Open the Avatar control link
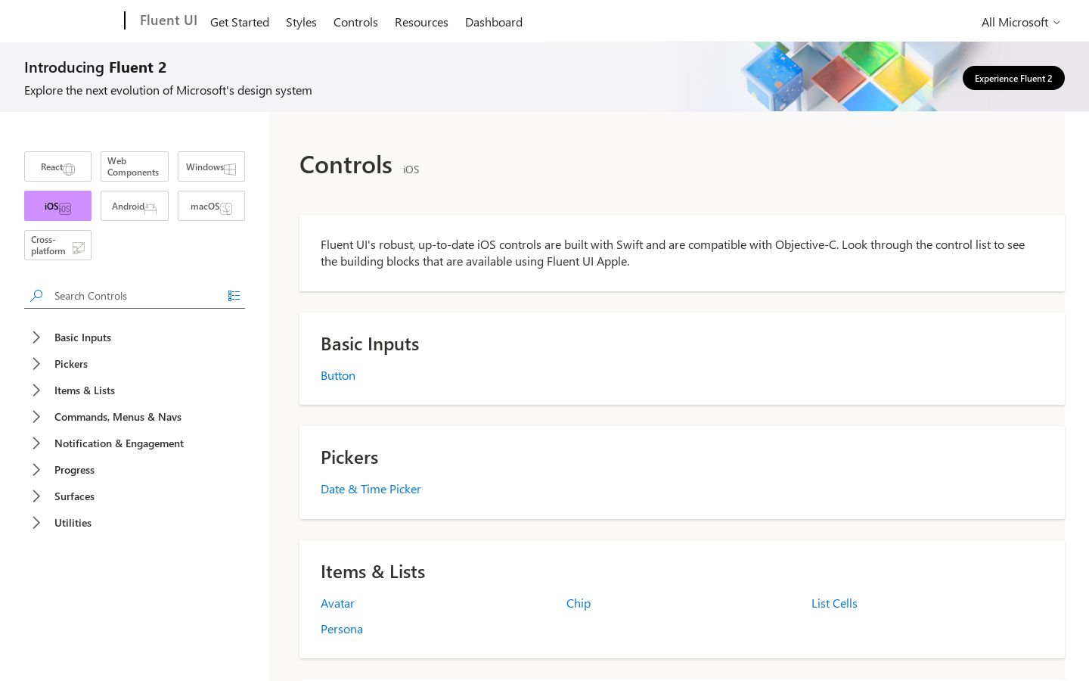This screenshot has height=681, width=1089. coord(337,603)
